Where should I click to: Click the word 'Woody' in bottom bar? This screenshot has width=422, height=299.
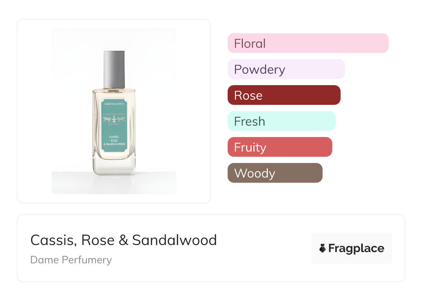[255, 173]
